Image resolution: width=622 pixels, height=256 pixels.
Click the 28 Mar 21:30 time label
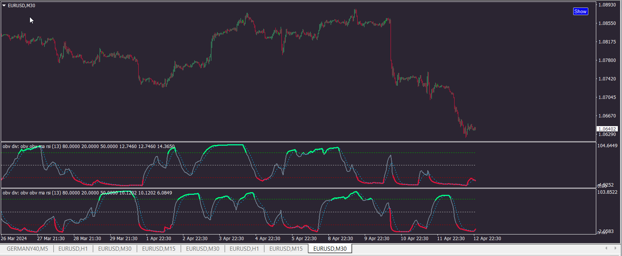coord(87,239)
